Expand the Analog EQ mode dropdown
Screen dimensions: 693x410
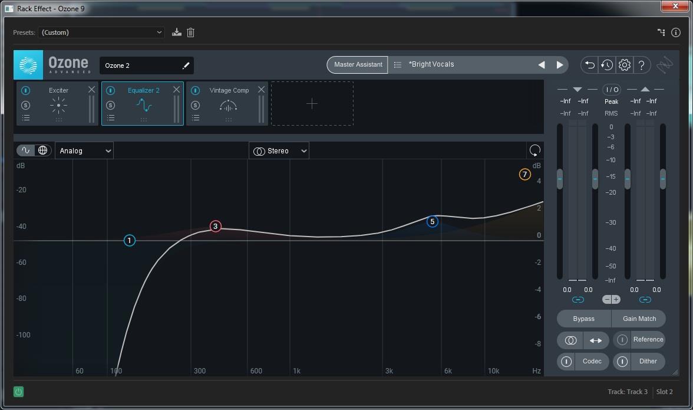(x=84, y=151)
